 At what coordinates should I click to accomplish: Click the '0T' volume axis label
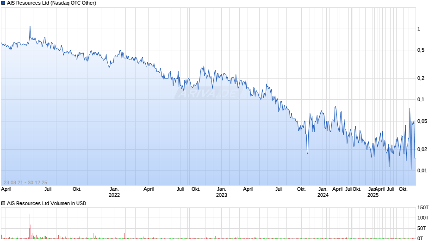click(420, 238)
